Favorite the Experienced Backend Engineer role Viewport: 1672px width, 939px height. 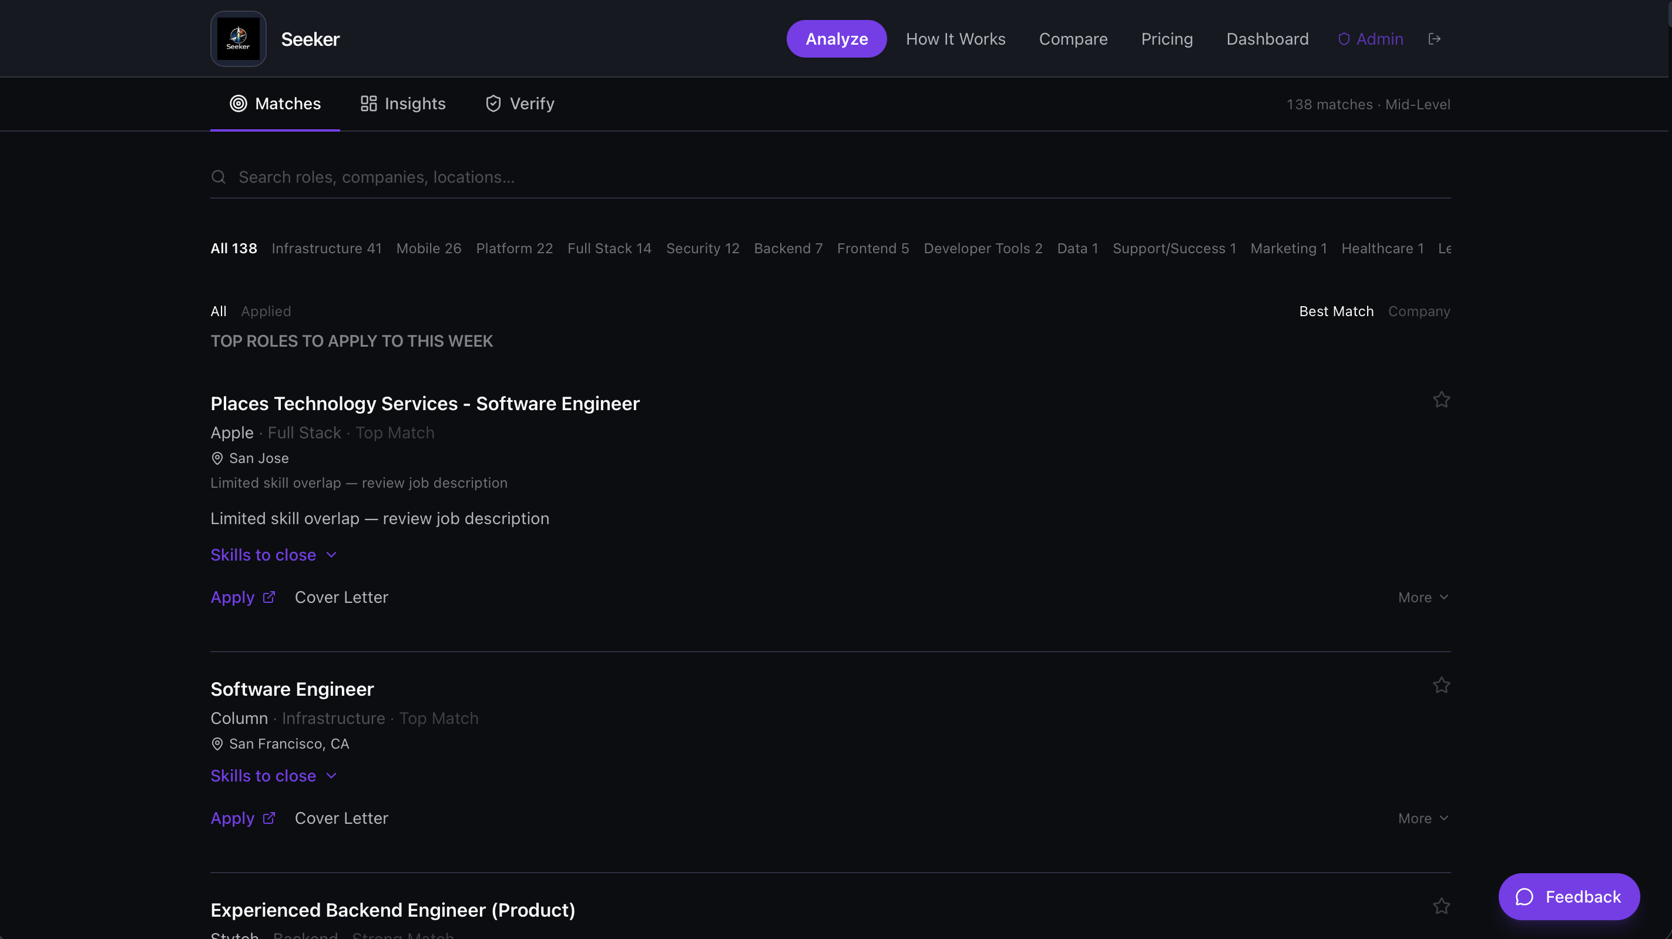1441,906
